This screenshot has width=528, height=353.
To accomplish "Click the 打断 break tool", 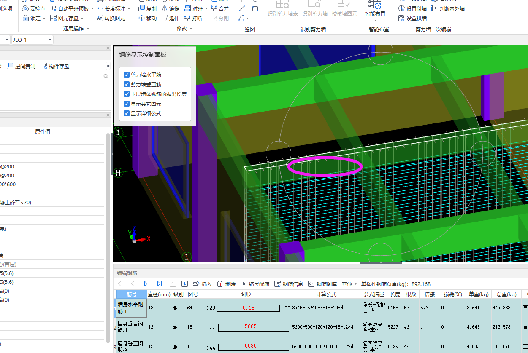I will 193,18.
